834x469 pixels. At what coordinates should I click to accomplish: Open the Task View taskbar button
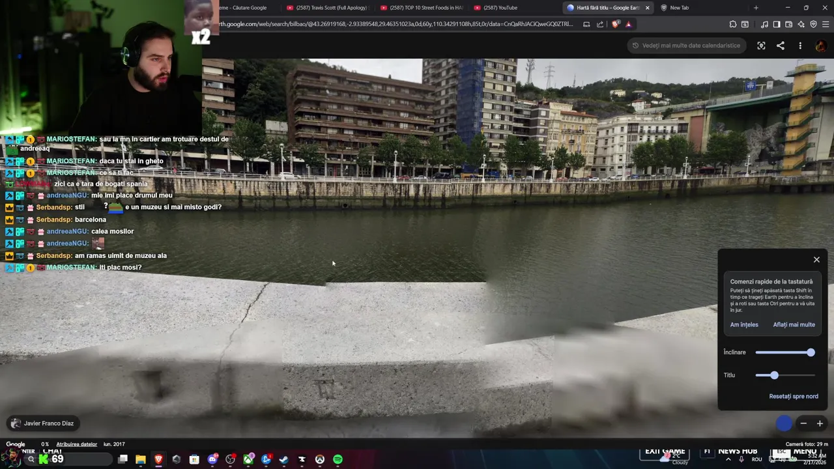[122, 459]
